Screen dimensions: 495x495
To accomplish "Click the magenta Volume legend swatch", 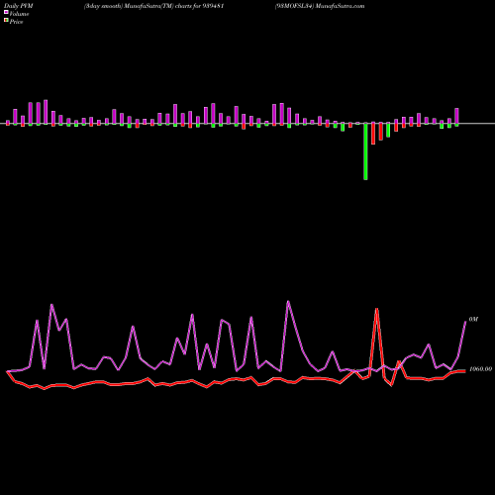I will click(6, 12).
